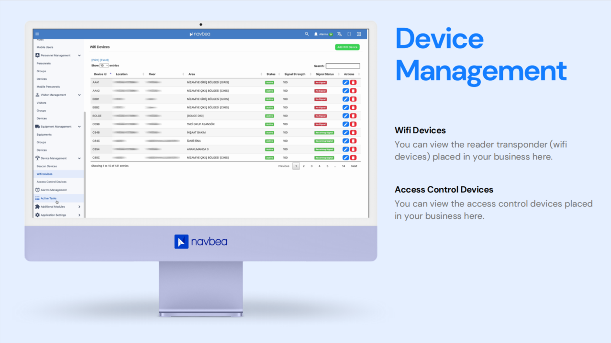Edit device C848 with pencil icon
This screenshot has height=343, width=611.
[345, 132]
